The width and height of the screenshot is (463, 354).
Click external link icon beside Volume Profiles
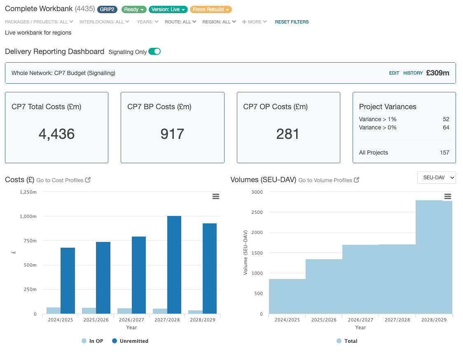pos(357,180)
